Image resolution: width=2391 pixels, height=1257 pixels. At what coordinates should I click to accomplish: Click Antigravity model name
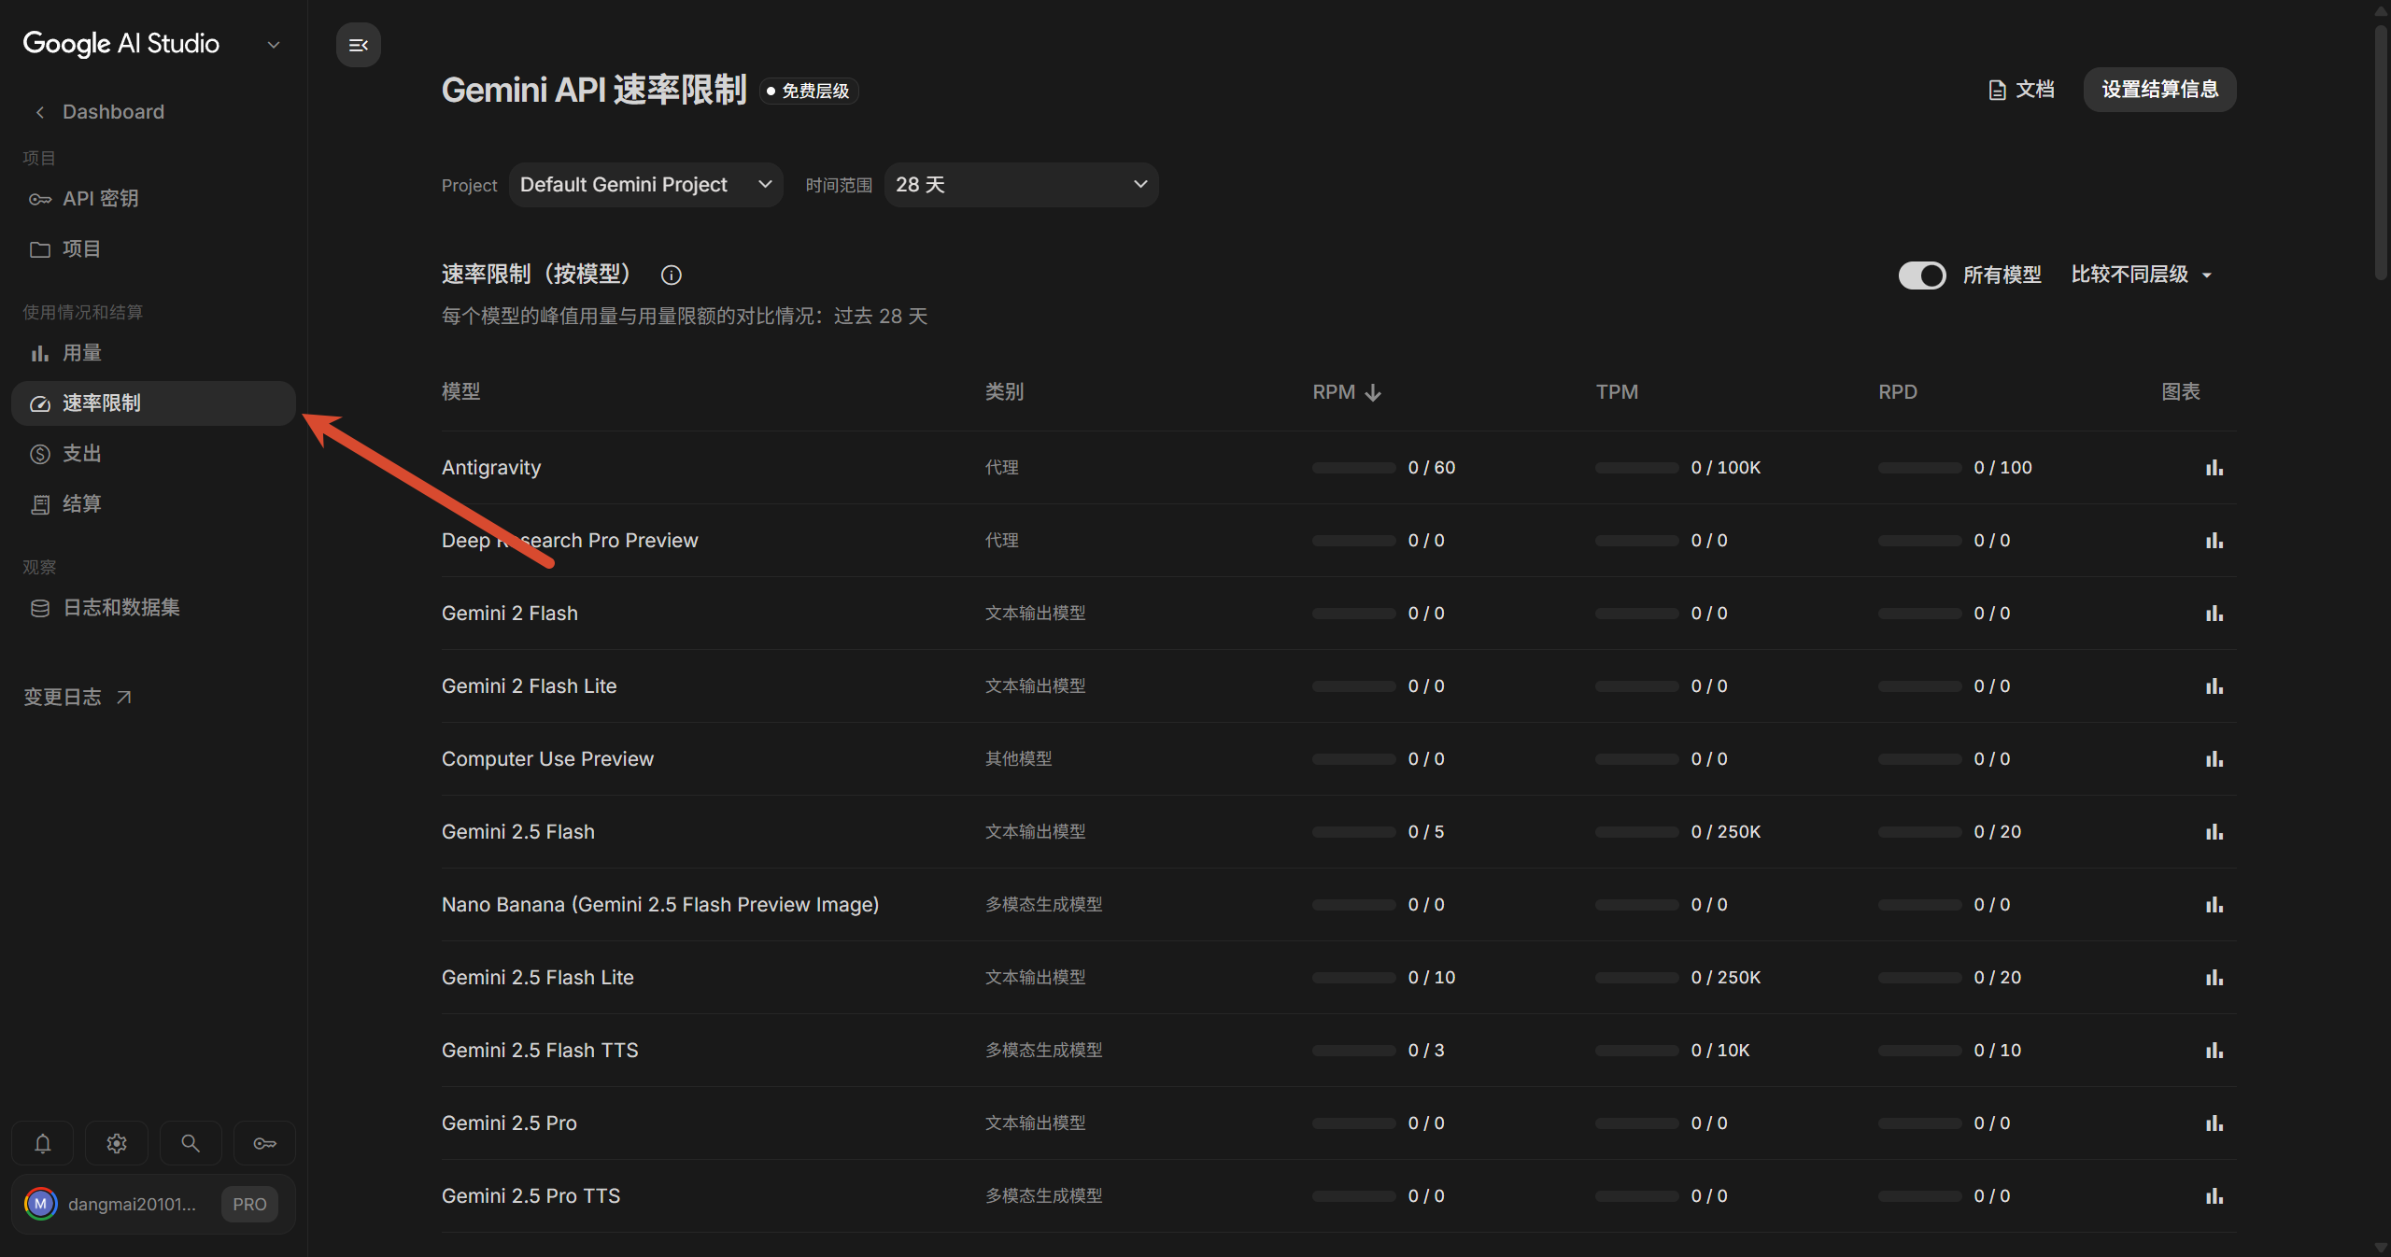tap(491, 468)
